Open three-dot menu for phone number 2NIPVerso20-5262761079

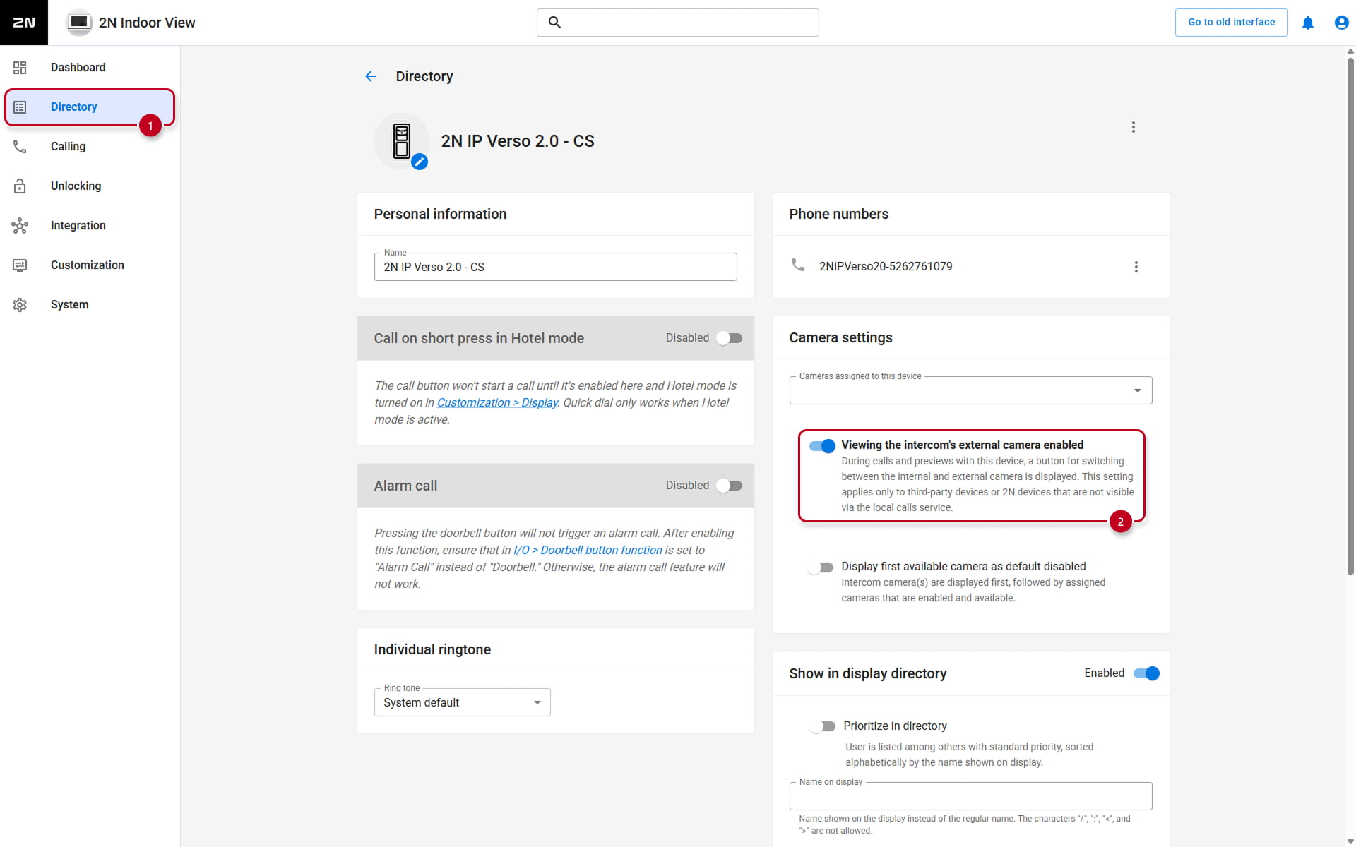[x=1136, y=267]
